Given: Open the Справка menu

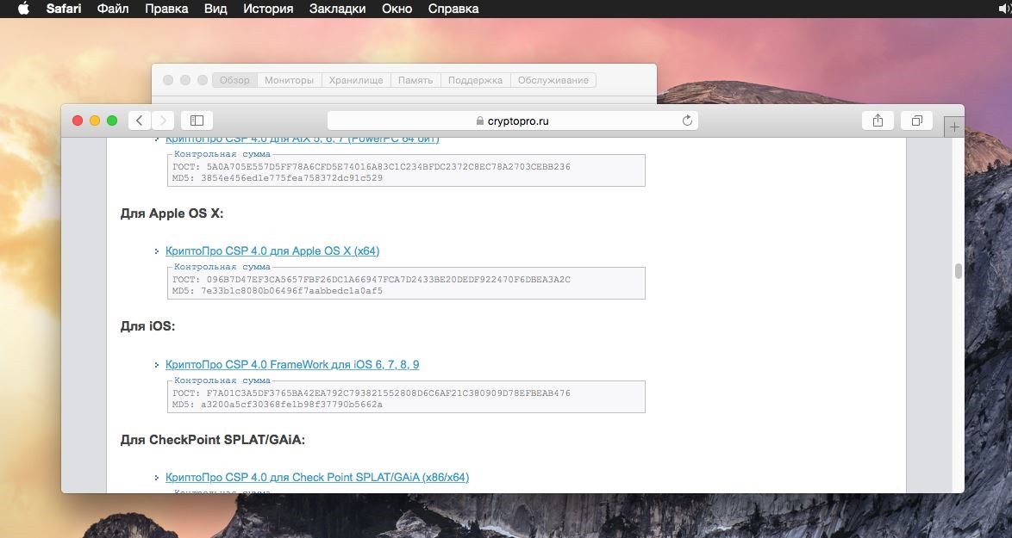Looking at the screenshot, I should coord(453,9).
